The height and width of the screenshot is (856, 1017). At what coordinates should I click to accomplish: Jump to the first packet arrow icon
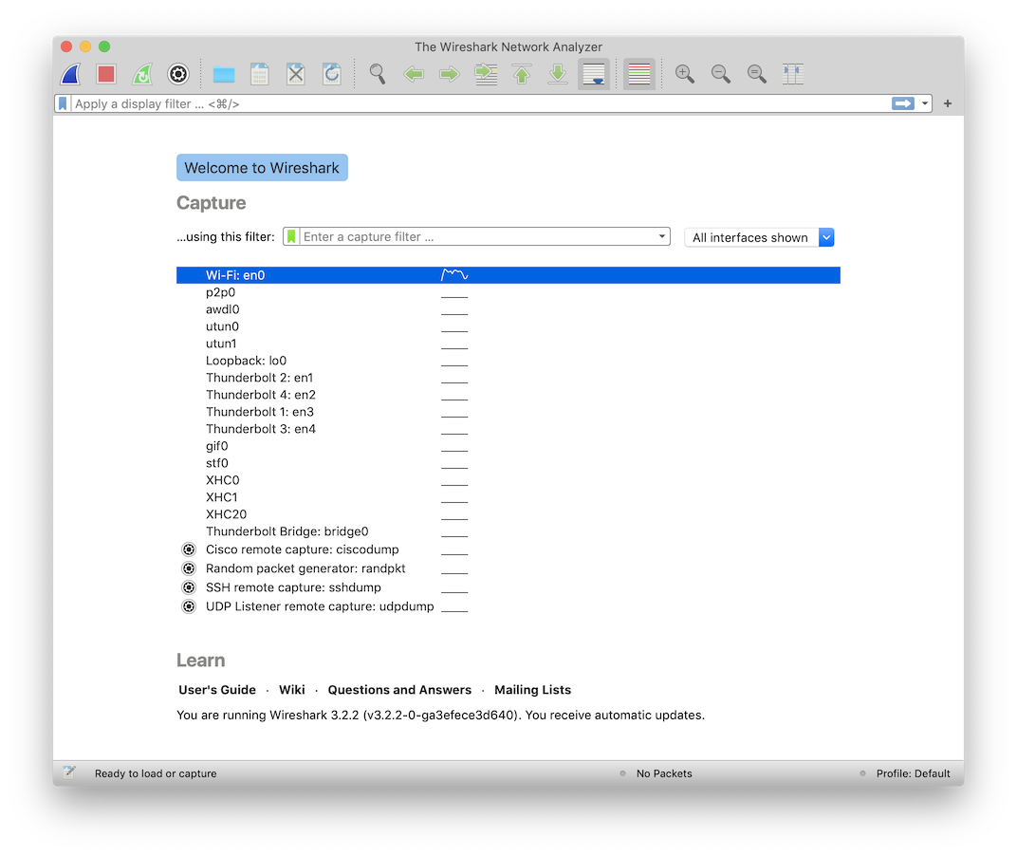[522, 74]
